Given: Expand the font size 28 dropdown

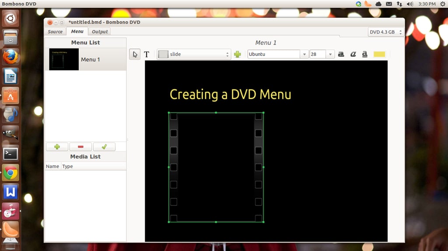Looking at the screenshot, I should (330, 54).
